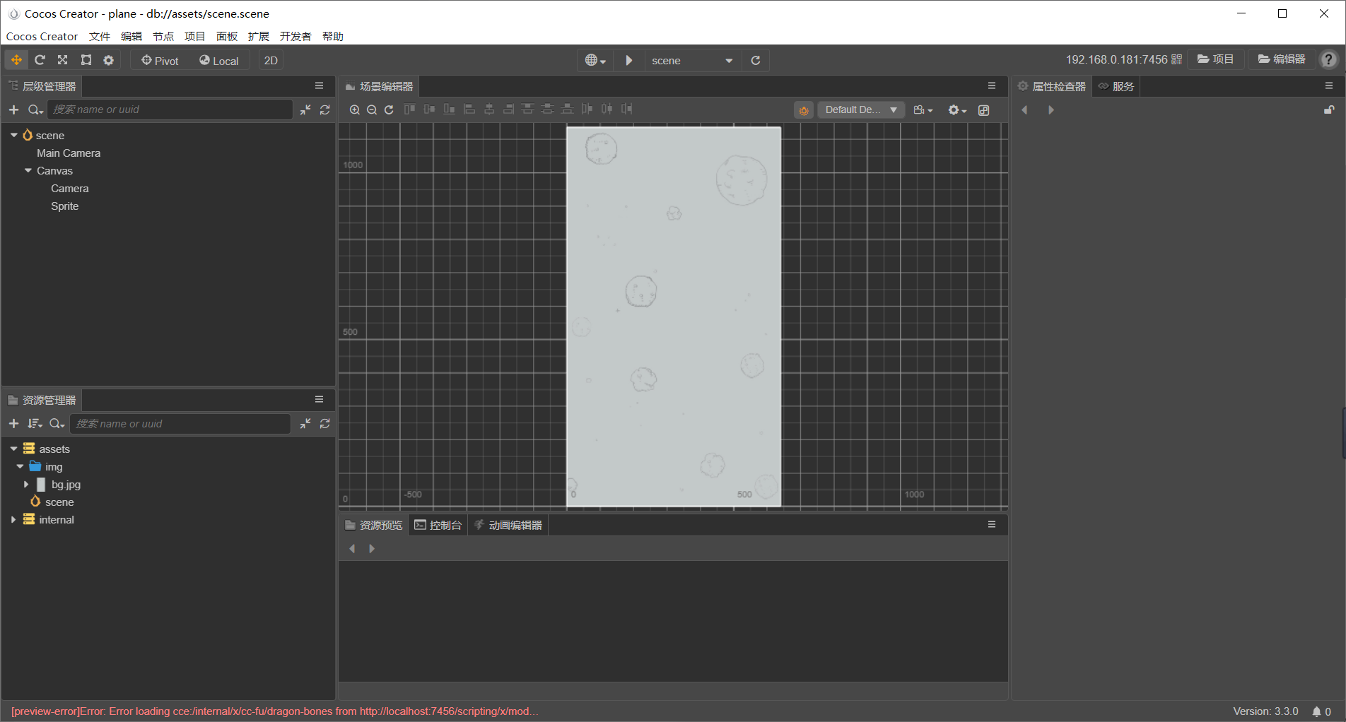Image resolution: width=1346 pixels, height=722 pixels.
Task: Open the help question mark icon
Action: click(x=1329, y=60)
